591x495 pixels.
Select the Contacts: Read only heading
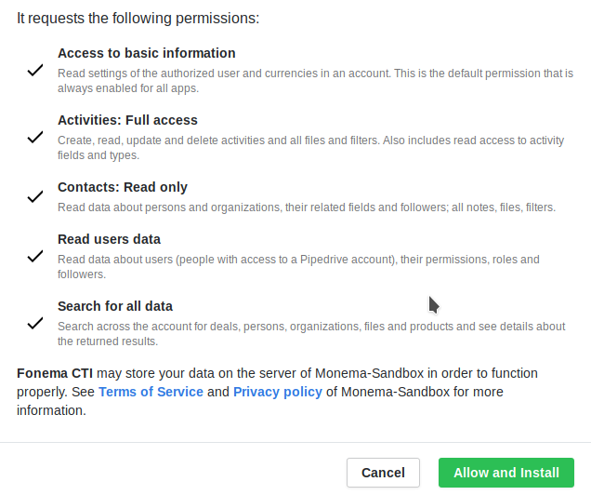click(122, 187)
